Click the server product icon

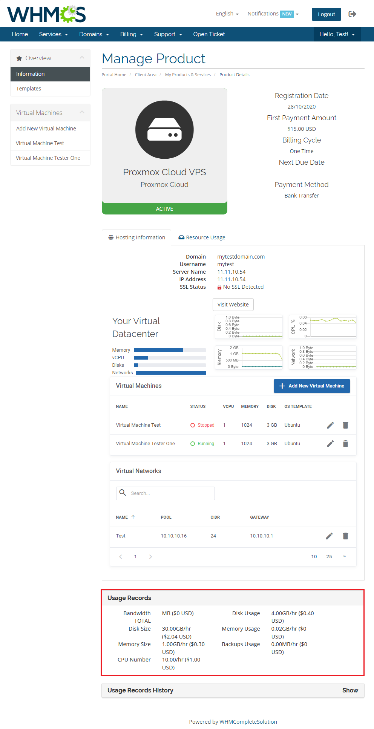(x=164, y=130)
